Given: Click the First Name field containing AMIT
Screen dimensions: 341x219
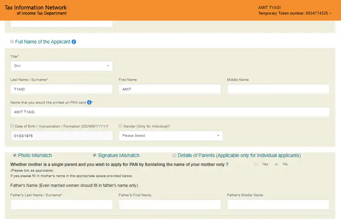Looking at the screenshot, I should [170, 89].
